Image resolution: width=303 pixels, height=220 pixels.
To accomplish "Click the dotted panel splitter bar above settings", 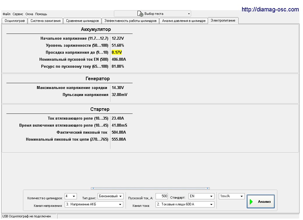I will click(x=150, y=188).
